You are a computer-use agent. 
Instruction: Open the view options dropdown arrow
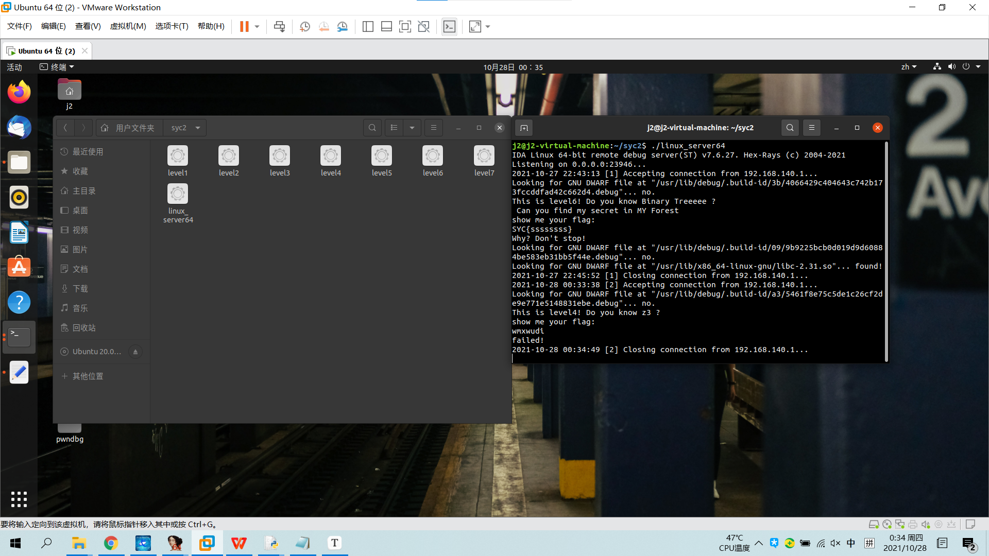click(x=412, y=128)
